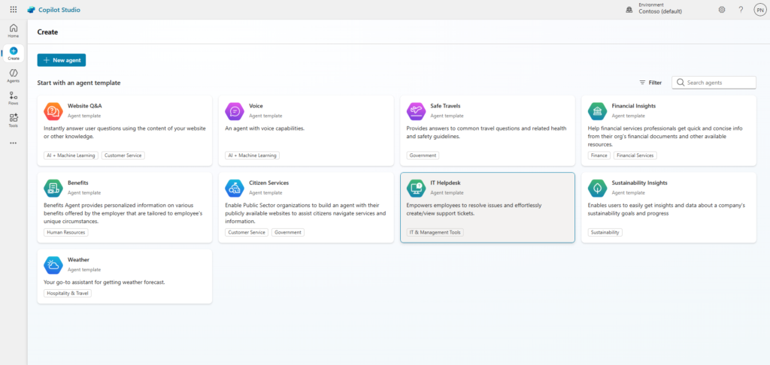This screenshot has width=770, height=365.
Task: Open the Citizen Services template title
Action: click(x=268, y=182)
